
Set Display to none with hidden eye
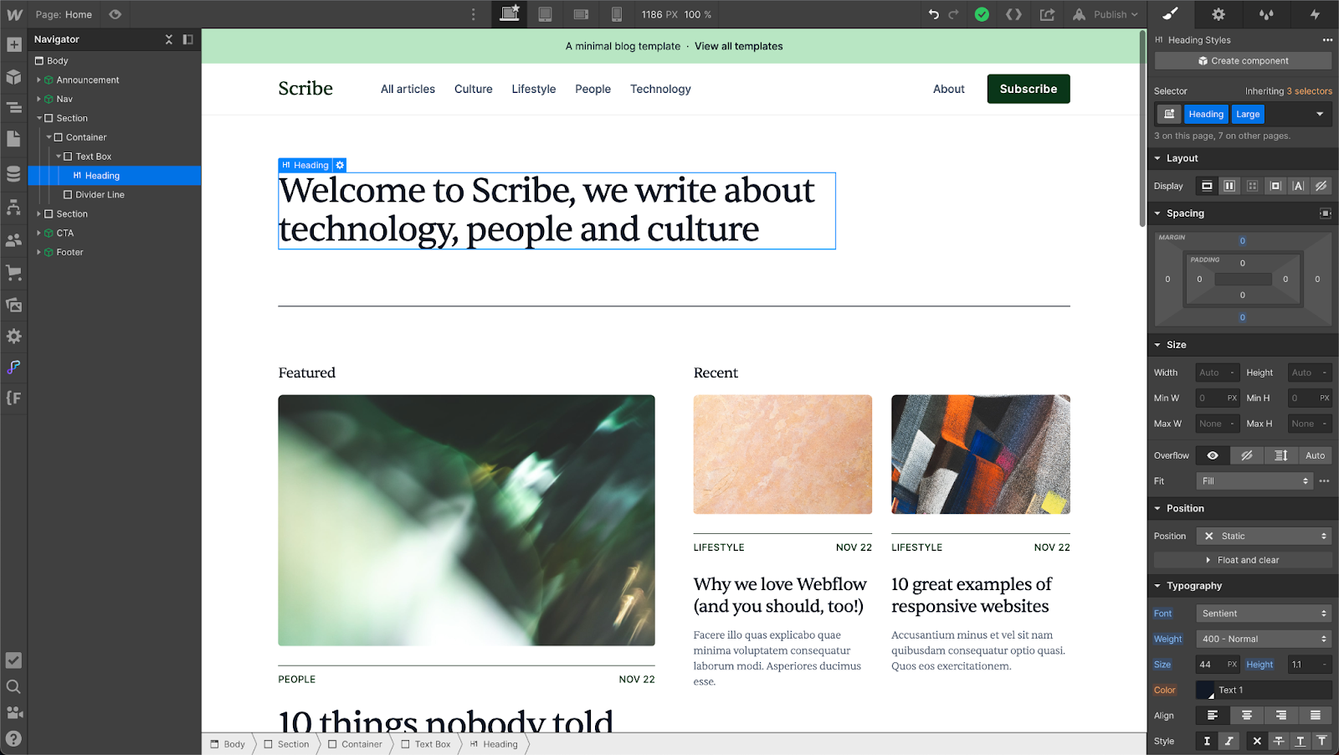(x=1321, y=185)
